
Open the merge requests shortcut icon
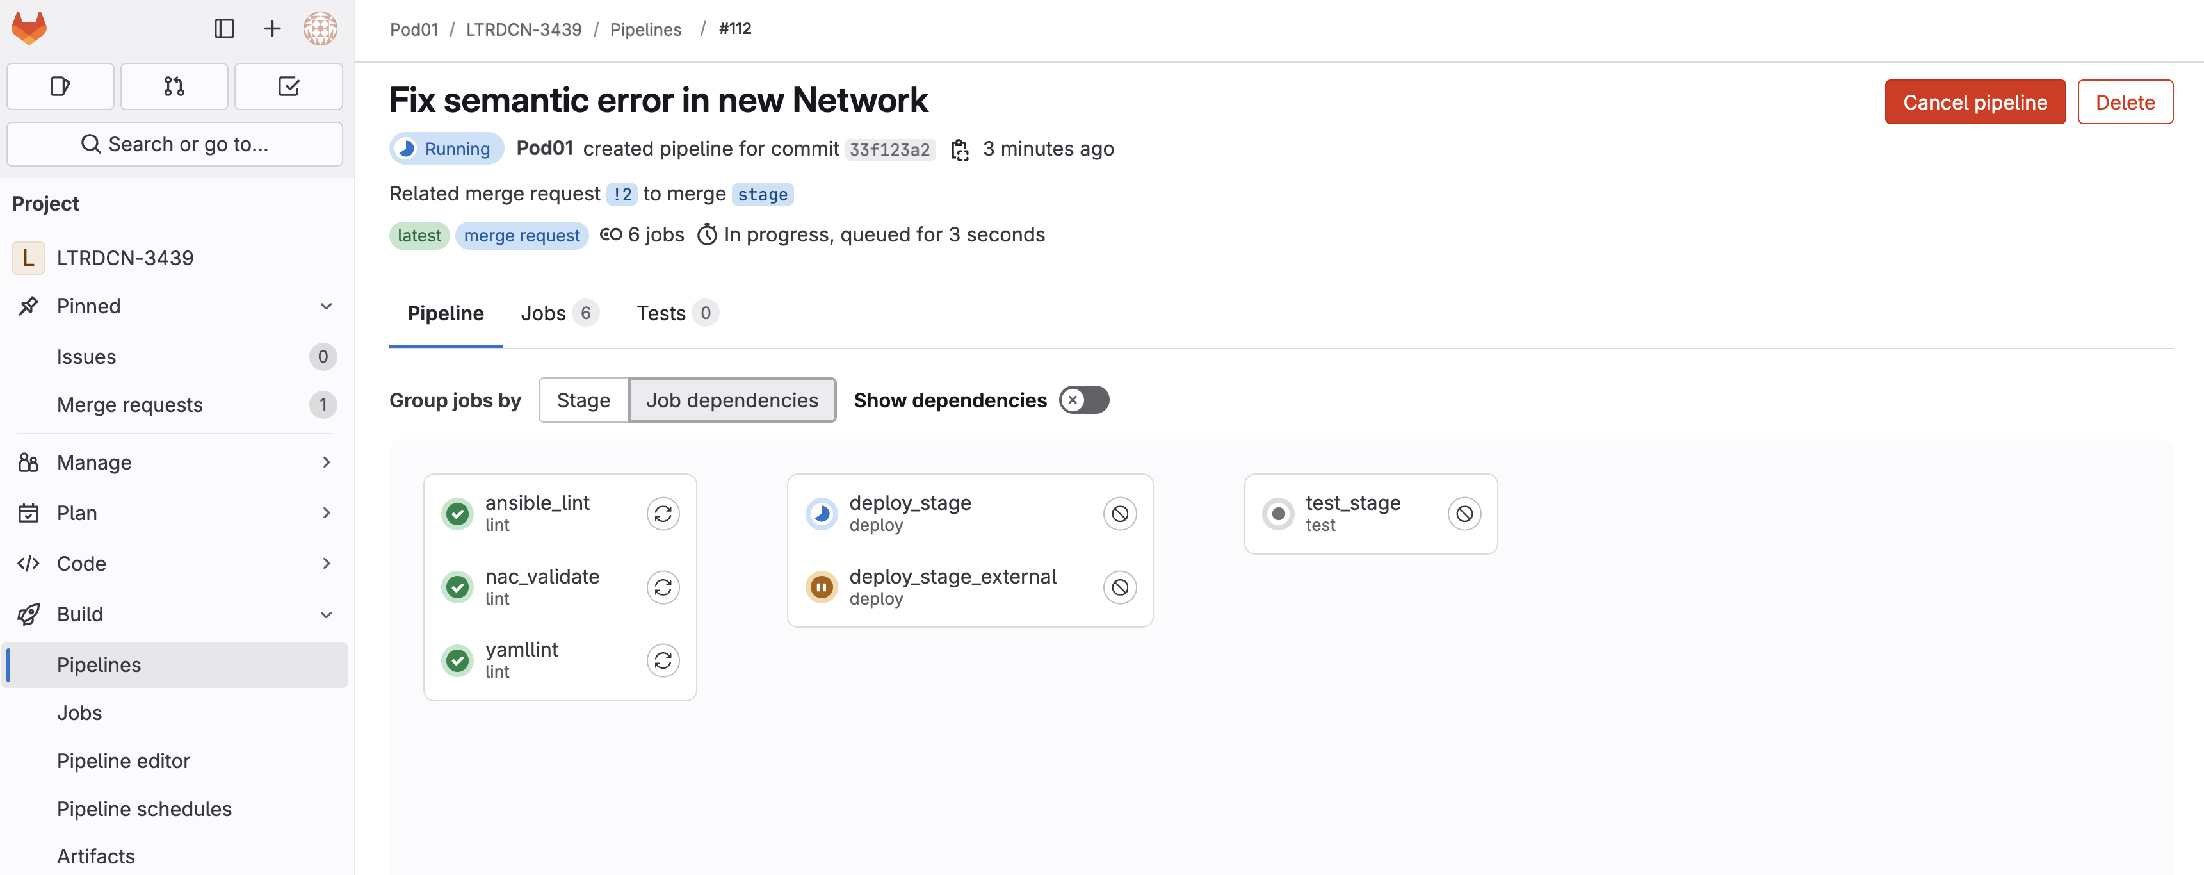tap(174, 86)
